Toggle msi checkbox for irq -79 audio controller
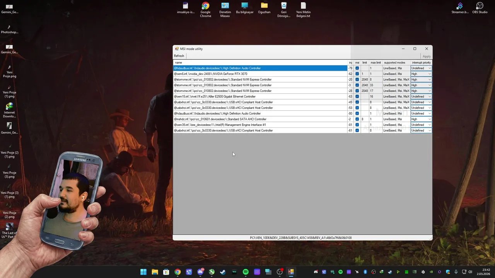 click(357, 68)
